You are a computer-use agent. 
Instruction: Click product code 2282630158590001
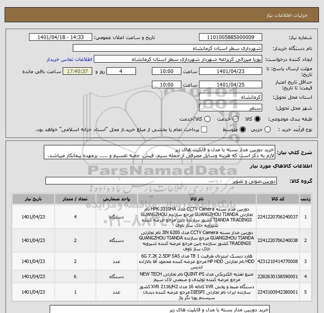(278, 276)
